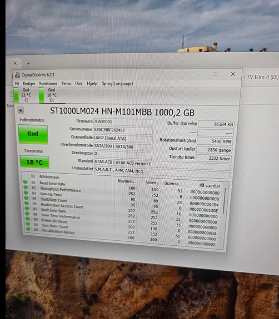This screenshot has height=319, width=279.
Task: Open a new tab with plus button
Action: coord(28,63)
